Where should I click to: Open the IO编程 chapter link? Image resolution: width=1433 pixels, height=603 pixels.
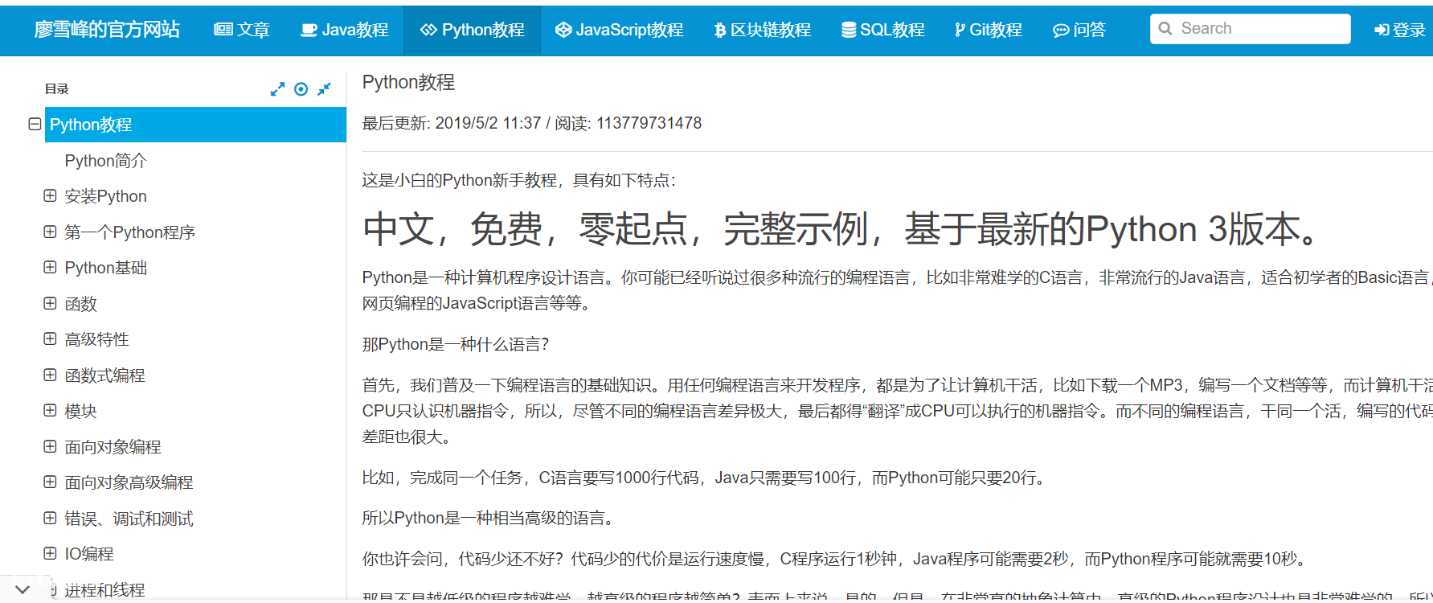coord(88,554)
